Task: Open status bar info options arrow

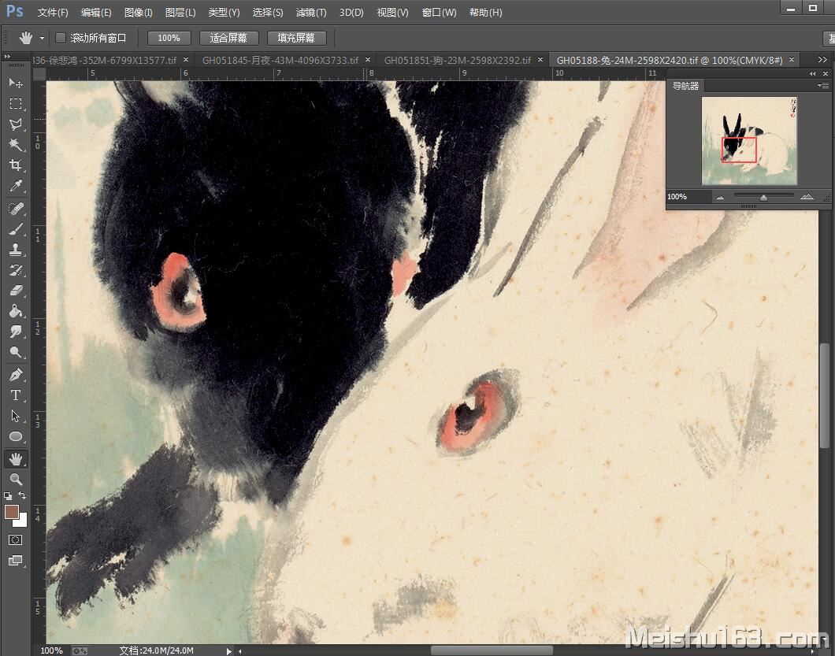Action: click(229, 650)
